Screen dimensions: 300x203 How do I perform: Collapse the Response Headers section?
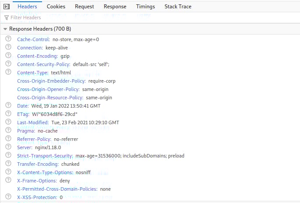point(5,29)
